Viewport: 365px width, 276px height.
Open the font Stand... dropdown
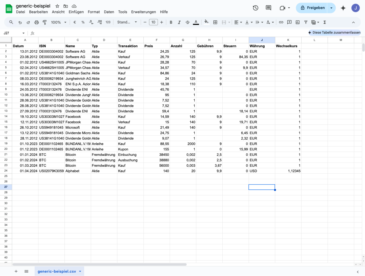[127, 22]
